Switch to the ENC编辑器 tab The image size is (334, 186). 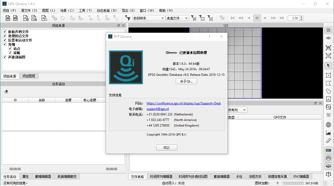click(x=301, y=176)
